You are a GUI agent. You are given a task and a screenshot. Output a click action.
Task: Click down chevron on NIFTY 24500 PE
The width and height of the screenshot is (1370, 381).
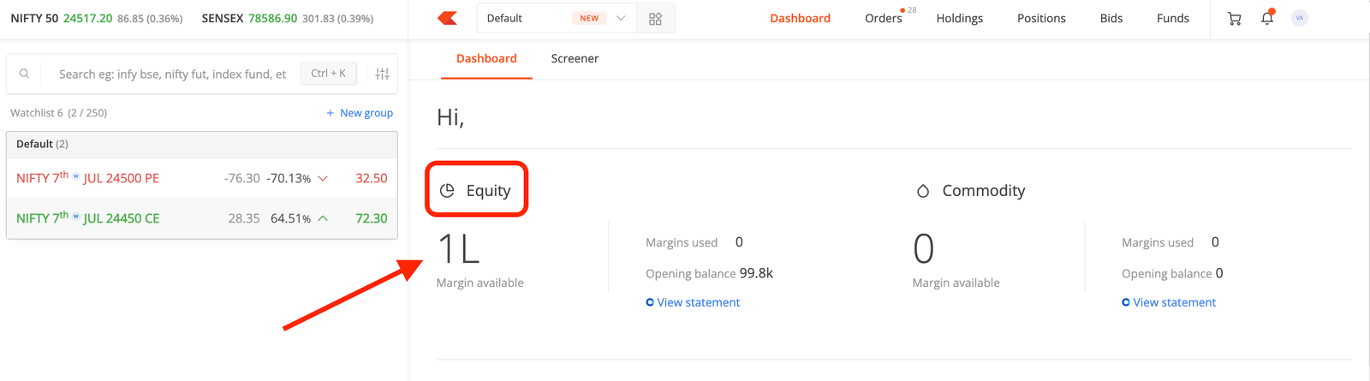[x=323, y=178]
